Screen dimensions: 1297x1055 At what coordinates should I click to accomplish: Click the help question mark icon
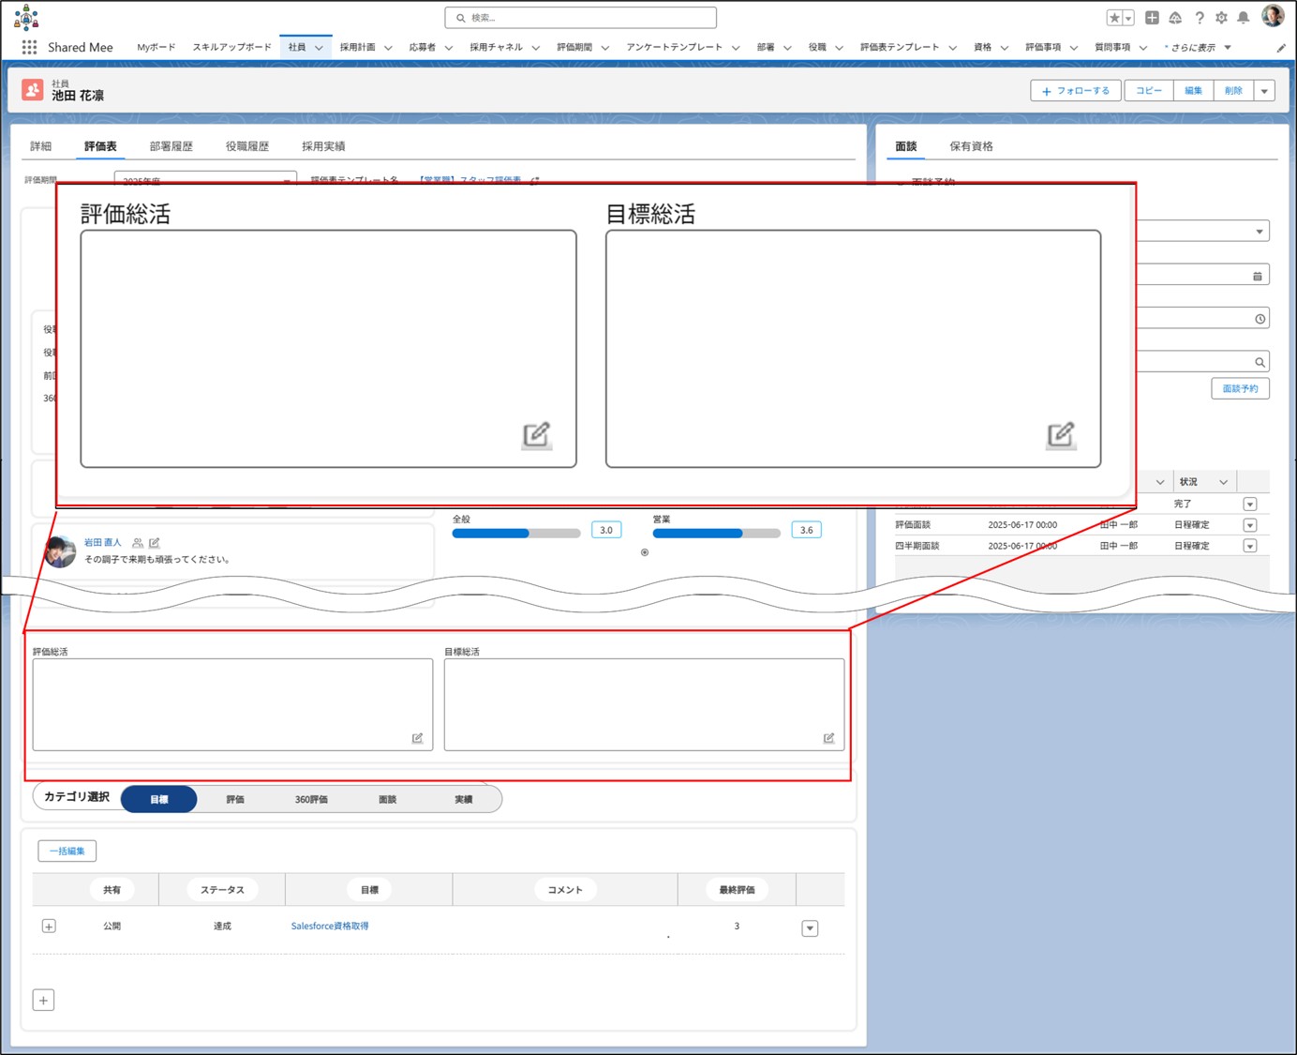[1199, 18]
